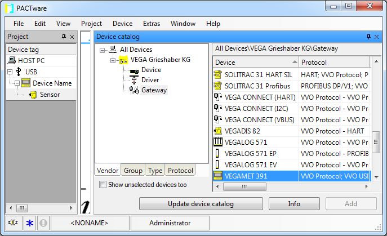
Task: Click the Device category icon in catalog
Action: point(134,72)
